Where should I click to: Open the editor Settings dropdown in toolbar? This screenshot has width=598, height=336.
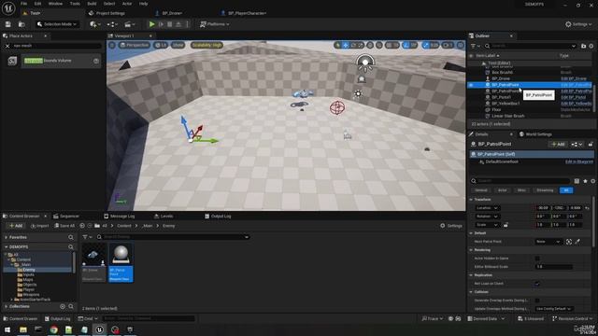point(578,24)
